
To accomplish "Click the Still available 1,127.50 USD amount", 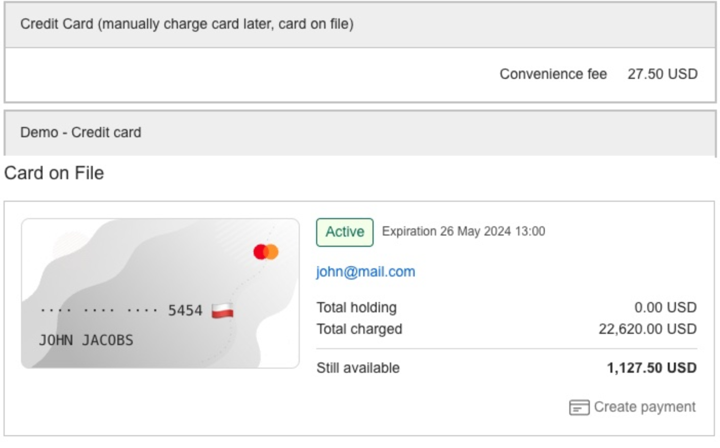I will (x=651, y=368).
